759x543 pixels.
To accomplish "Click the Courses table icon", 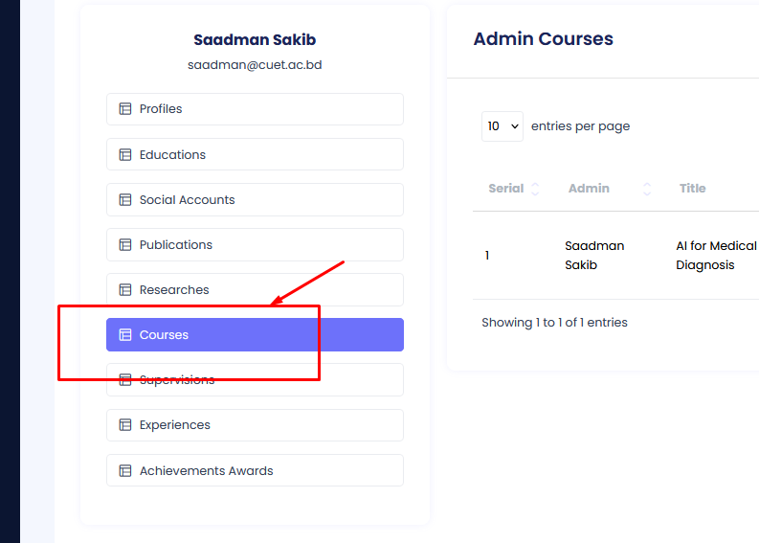I will pyautogui.click(x=124, y=335).
